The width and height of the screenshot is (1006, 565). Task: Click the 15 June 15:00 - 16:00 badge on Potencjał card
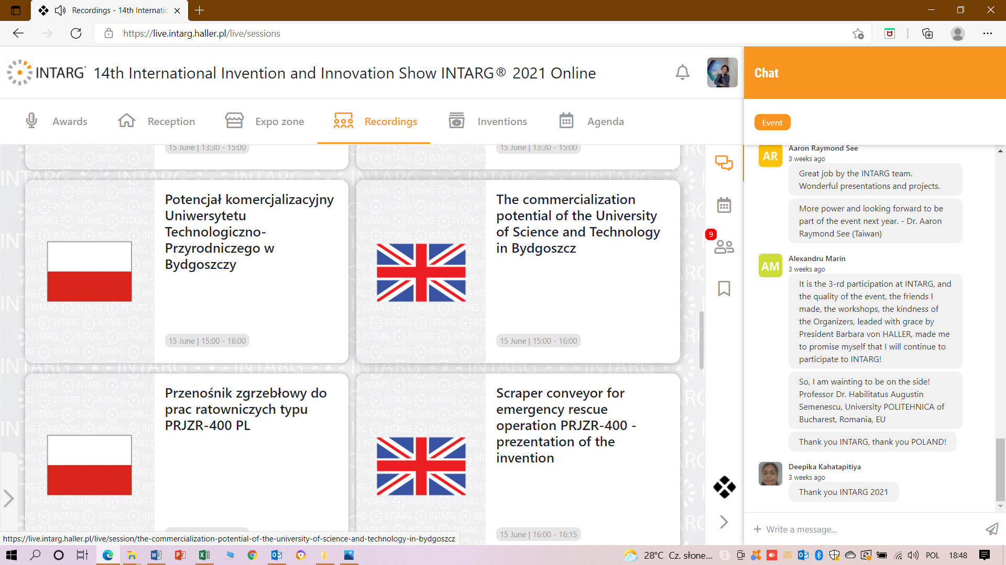pos(207,341)
